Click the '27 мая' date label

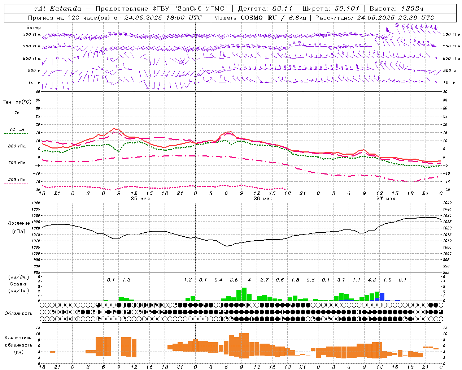click(385, 199)
